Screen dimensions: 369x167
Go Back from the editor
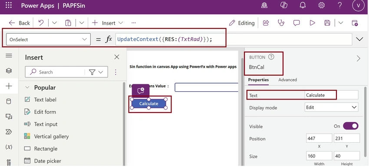(19, 23)
